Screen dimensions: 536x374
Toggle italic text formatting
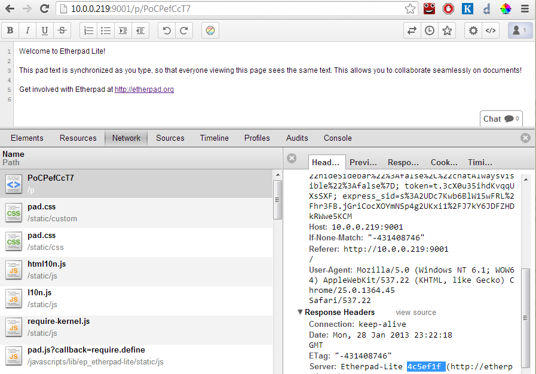pos(27,30)
